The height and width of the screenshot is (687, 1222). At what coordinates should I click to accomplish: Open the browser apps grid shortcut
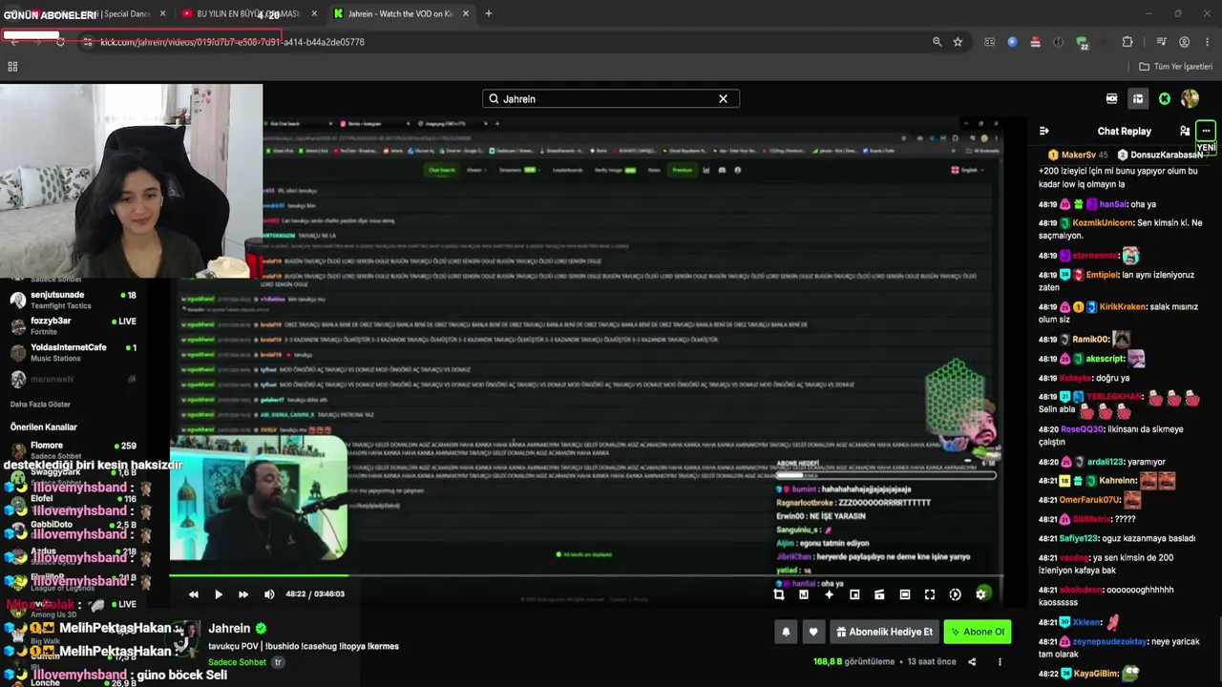tap(12, 67)
